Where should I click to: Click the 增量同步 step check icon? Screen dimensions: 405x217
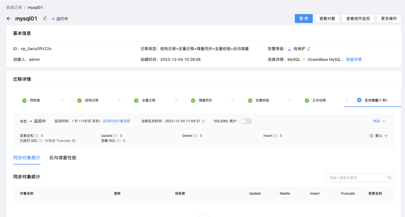(x=193, y=100)
